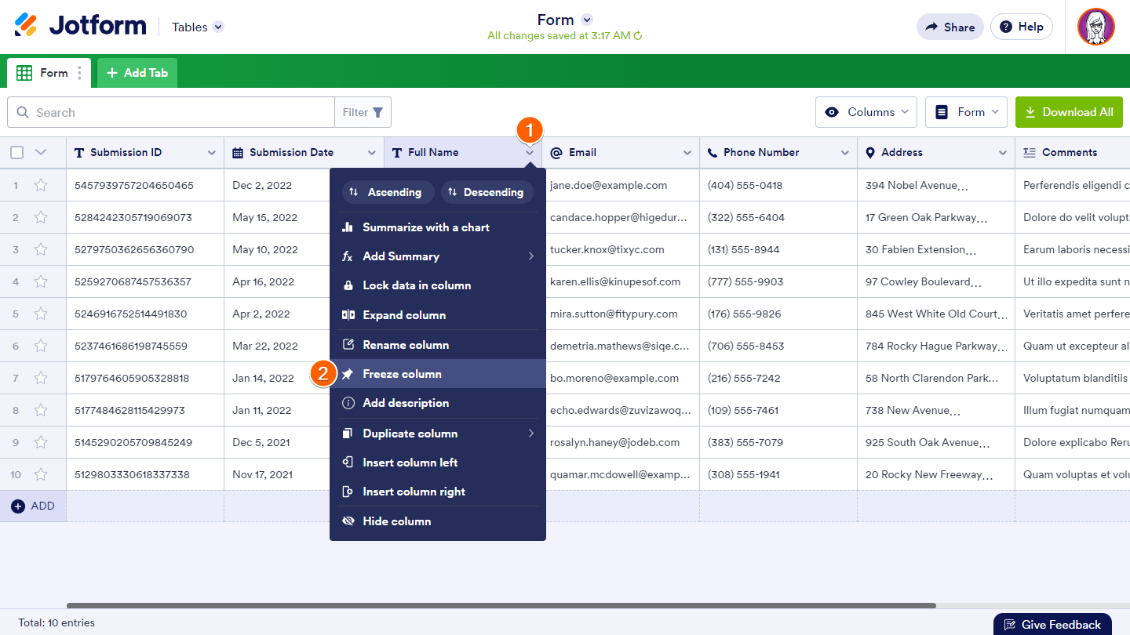This screenshot has height=635, width=1130.
Task: Click into the Search input field
Action: (180, 112)
